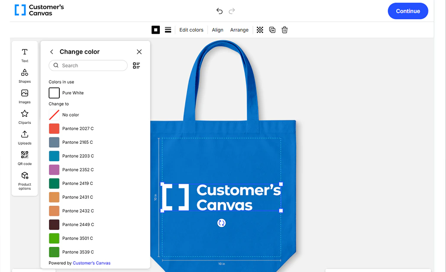446x272 pixels.
Task: Click the Customer's Canvas header logo
Action: point(39,10)
